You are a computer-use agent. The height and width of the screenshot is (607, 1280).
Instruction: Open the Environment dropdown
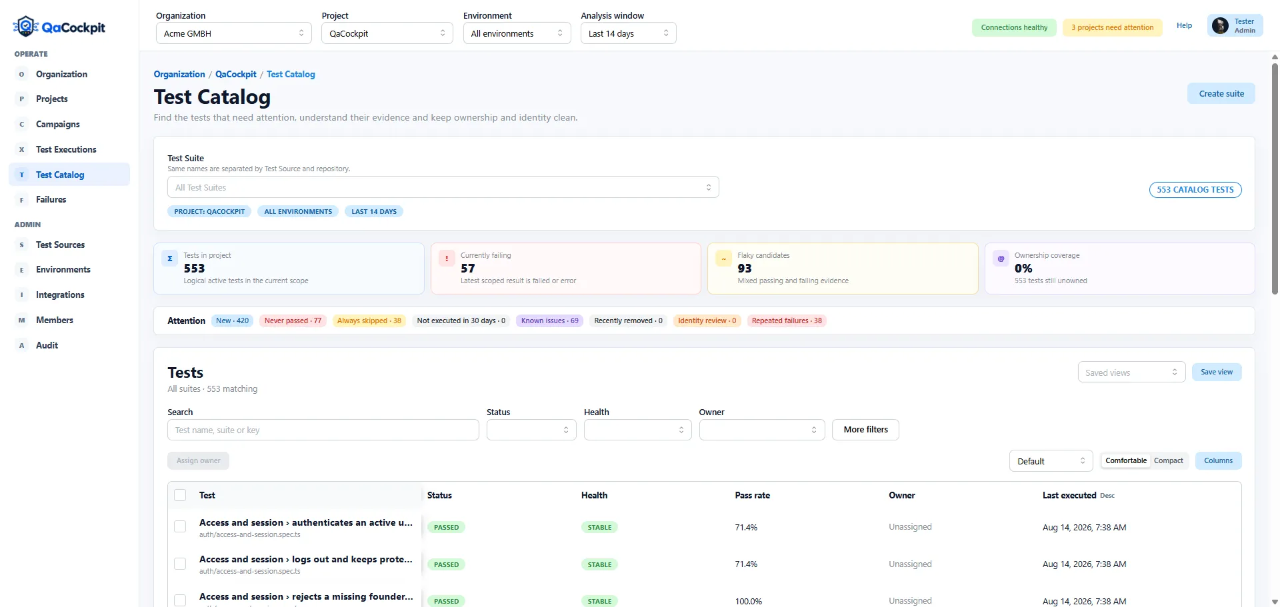tap(517, 33)
